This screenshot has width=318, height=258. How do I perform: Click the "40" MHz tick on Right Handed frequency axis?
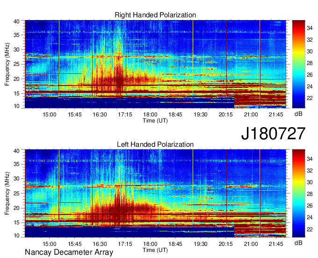click(16, 21)
